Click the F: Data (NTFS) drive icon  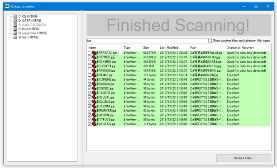click(x=15, y=29)
